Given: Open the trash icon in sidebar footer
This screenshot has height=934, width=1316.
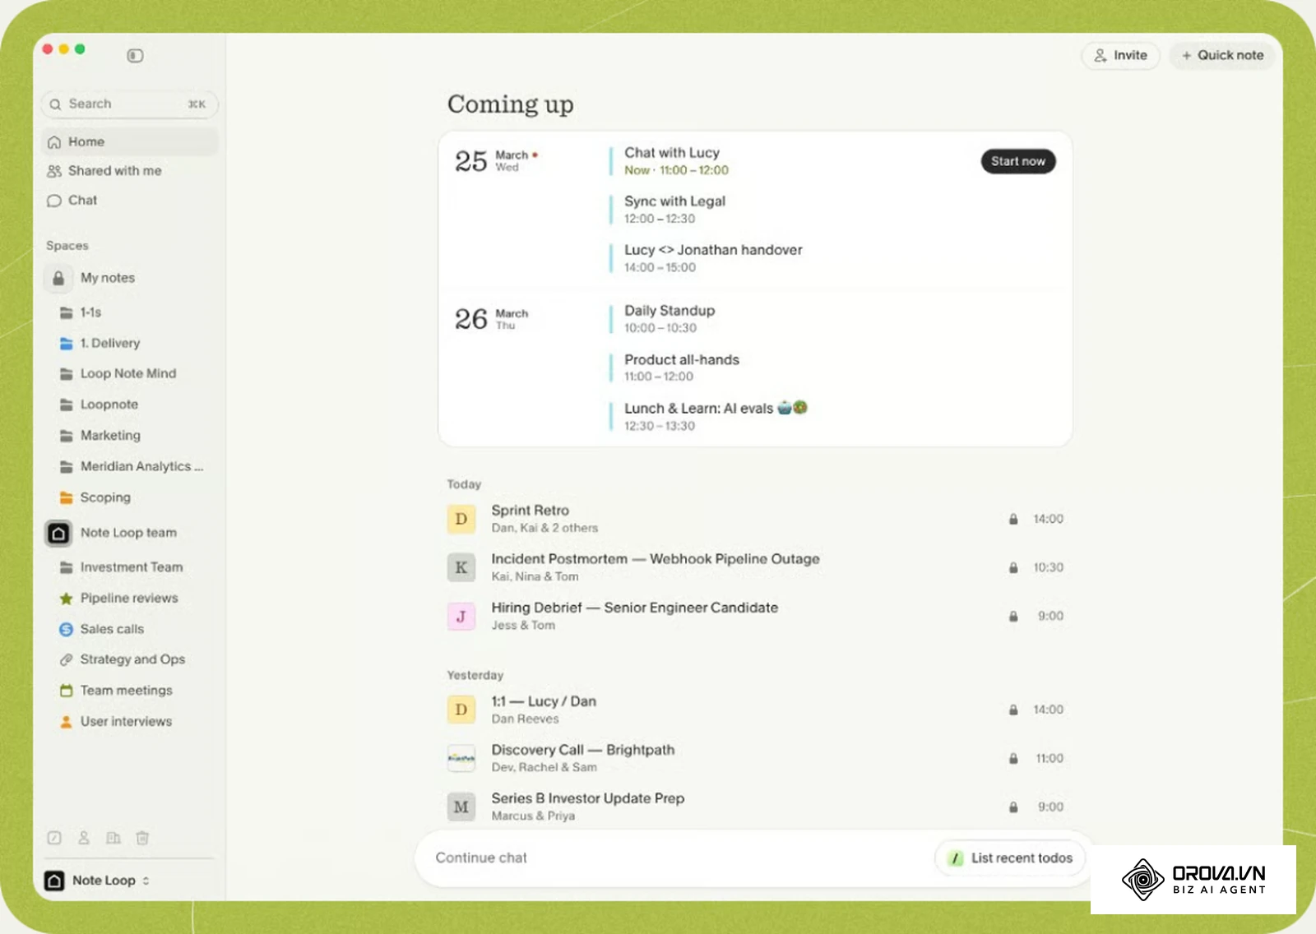Looking at the screenshot, I should click(x=142, y=838).
